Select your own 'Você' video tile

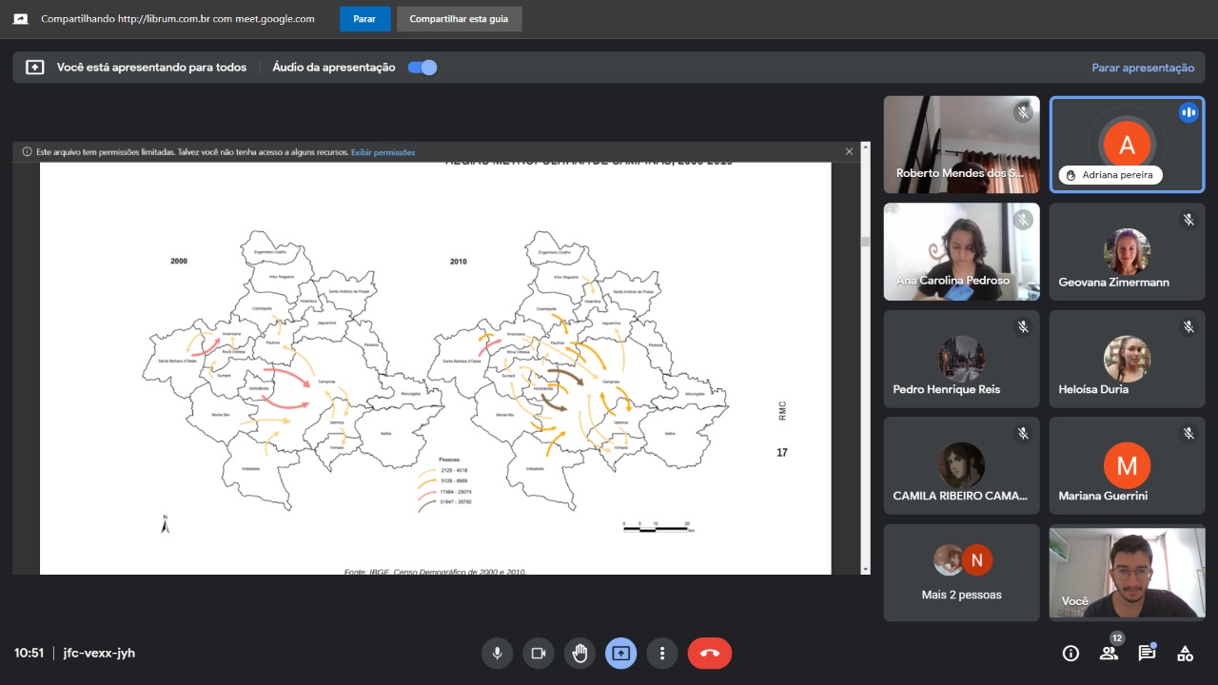[1128, 573]
